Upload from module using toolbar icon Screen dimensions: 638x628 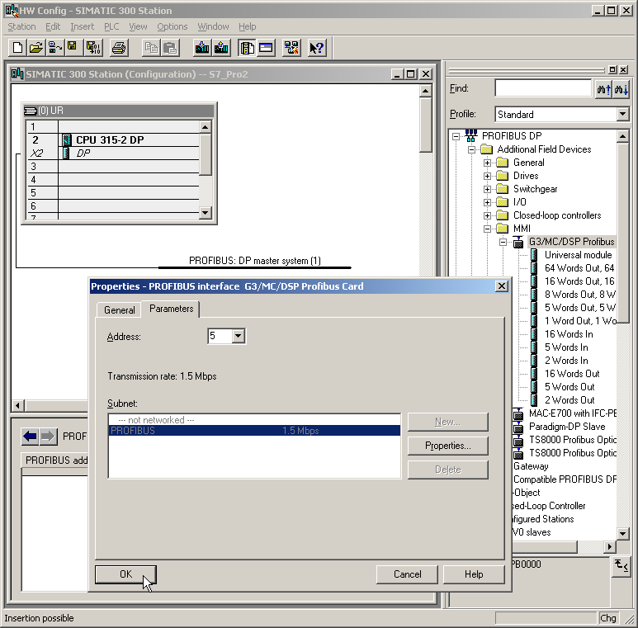(221, 48)
